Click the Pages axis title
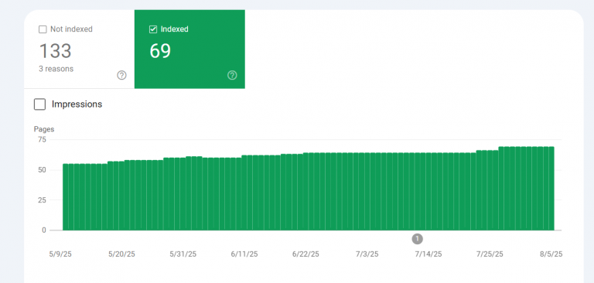Screen dimensions: 594x283 pos(44,129)
